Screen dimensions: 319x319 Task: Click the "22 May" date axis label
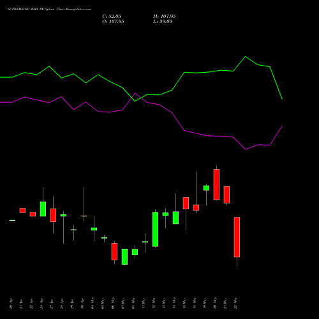236,303
